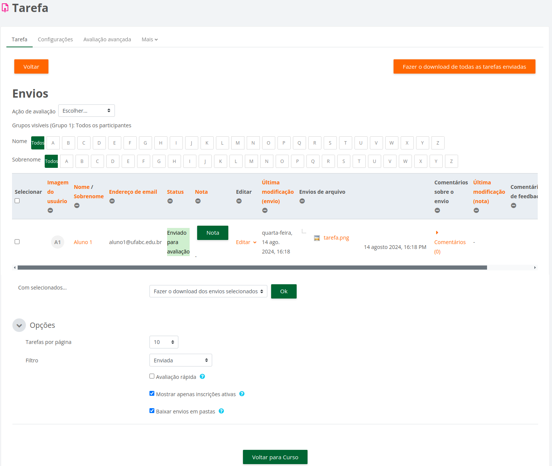Image resolution: width=552 pixels, height=466 pixels.
Task: Open the Com selecionados action dropdown
Action: coord(208,291)
